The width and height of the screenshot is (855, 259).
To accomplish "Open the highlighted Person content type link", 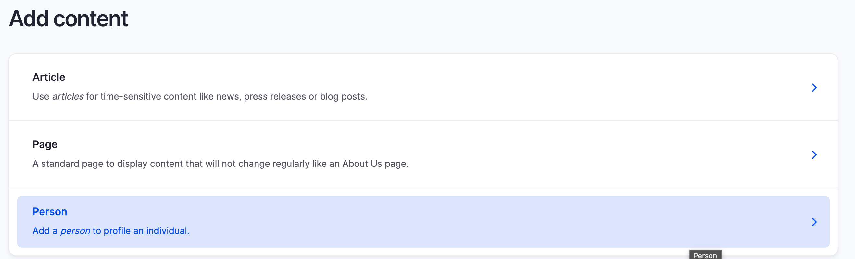I will [x=50, y=212].
